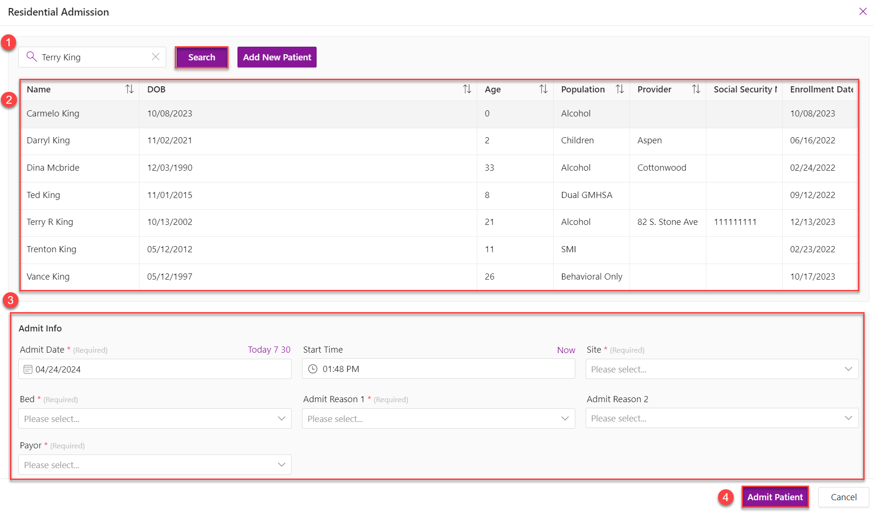Clear the Terry King search text
The width and height of the screenshot is (874, 512).
155,57
